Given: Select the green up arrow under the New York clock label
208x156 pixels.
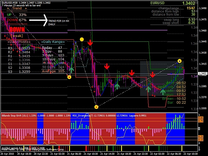Looking at the screenshot, I should point(163,92).
